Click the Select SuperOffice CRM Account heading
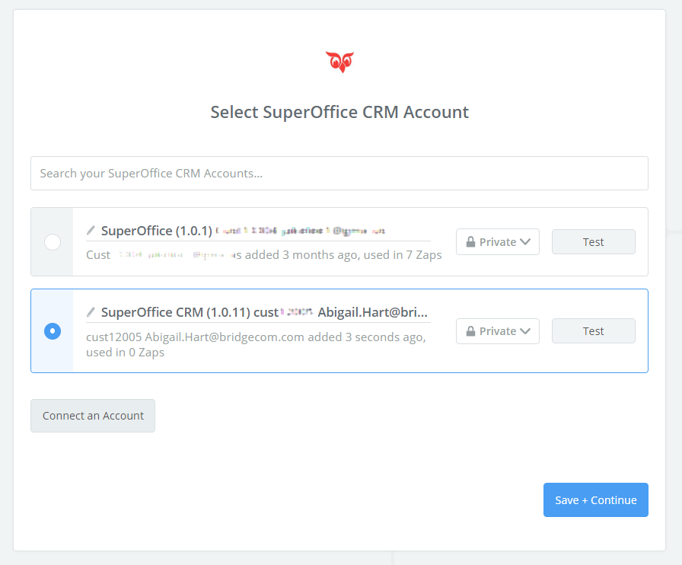682x565 pixels. [339, 113]
